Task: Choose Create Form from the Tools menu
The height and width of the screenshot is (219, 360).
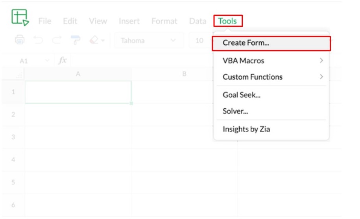Action: click(x=246, y=43)
